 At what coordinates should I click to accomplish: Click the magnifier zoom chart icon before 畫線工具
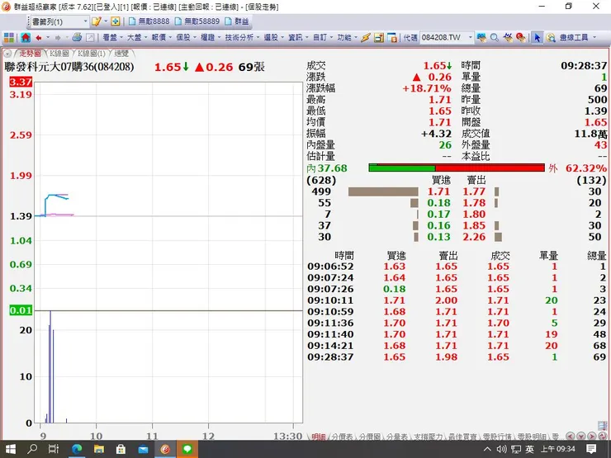[551, 37]
